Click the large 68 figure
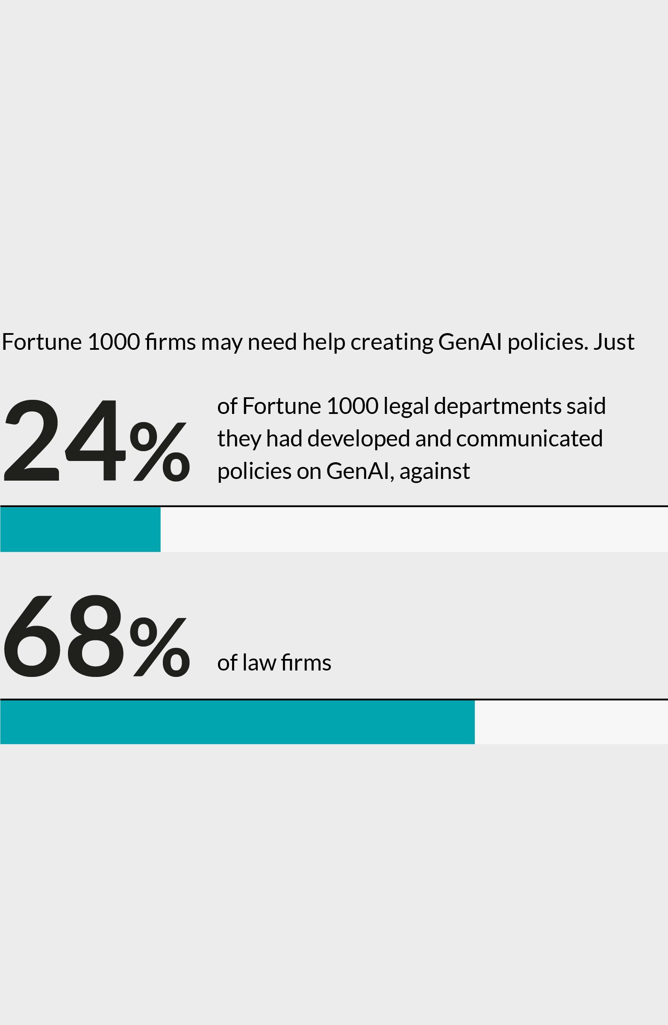The height and width of the screenshot is (1025, 668). click(x=63, y=636)
